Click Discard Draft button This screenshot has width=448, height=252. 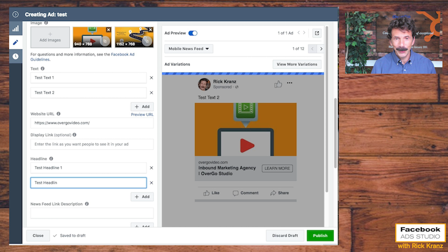[285, 236]
